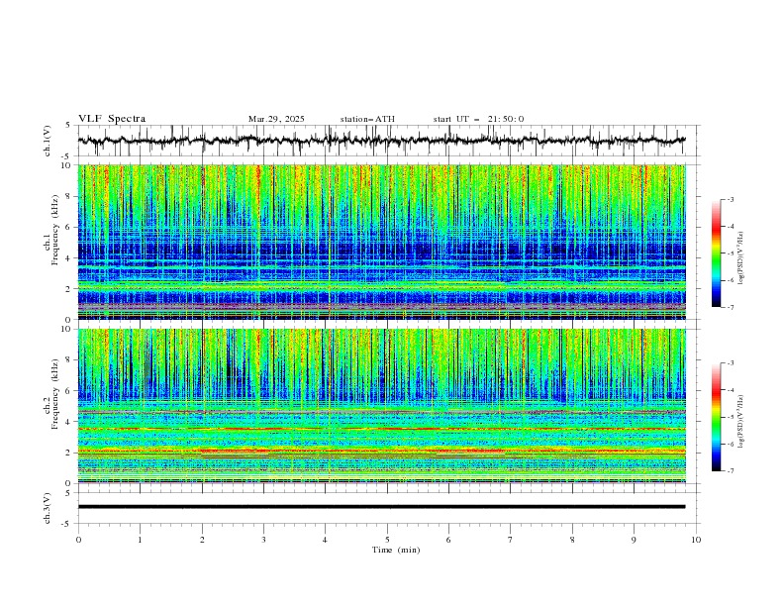Click the ch.1 frequency tick "6"

tap(70, 227)
